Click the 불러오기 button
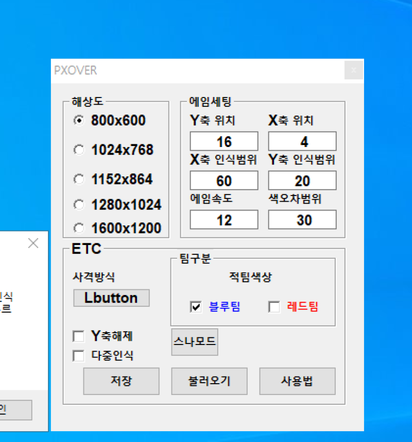The height and width of the screenshot is (442, 412). pos(209,381)
